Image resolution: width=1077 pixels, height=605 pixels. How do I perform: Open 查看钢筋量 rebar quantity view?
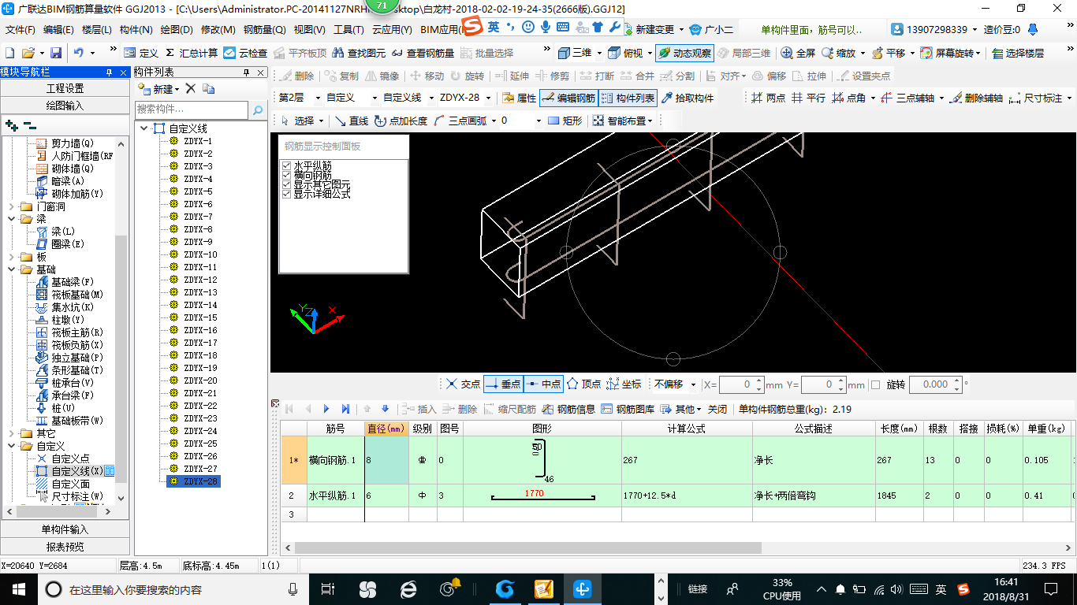[423, 53]
